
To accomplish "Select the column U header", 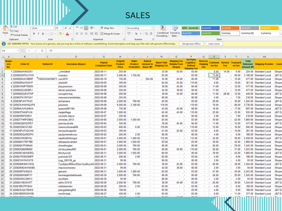I will (248, 57).
